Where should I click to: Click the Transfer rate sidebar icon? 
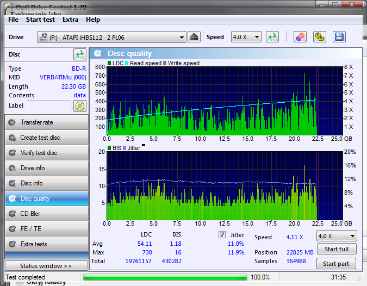pyautogui.click(x=12, y=122)
